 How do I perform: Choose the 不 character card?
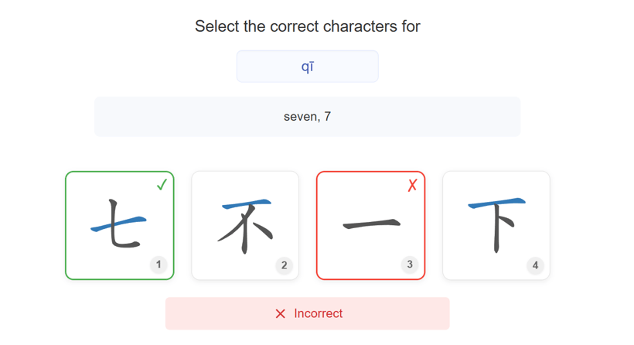[245, 225]
